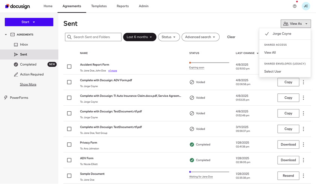Viewport: 316px width, 184px height.
Task: Choose Select User under Shared Envelopes
Action: (x=273, y=72)
